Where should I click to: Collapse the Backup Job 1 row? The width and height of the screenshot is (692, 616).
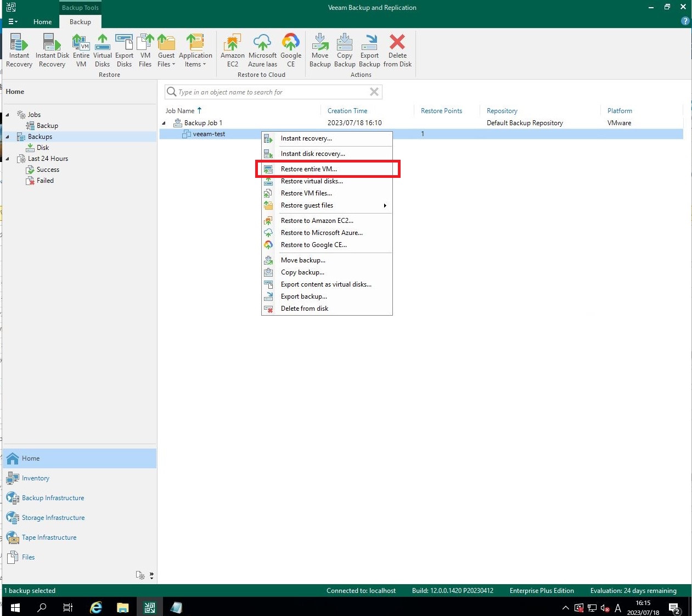point(164,123)
